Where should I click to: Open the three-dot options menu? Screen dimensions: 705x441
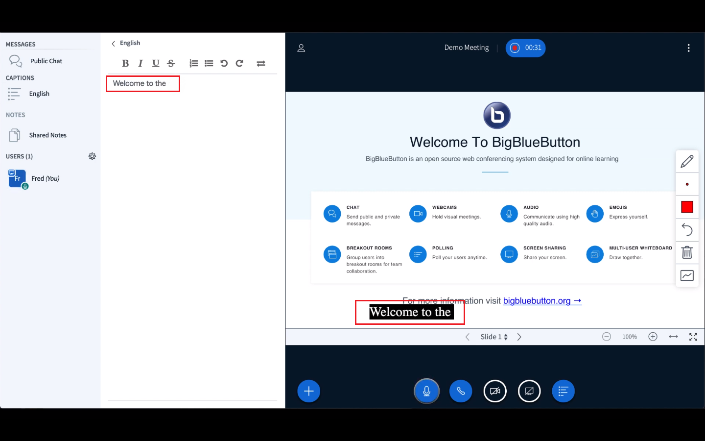(x=688, y=48)
